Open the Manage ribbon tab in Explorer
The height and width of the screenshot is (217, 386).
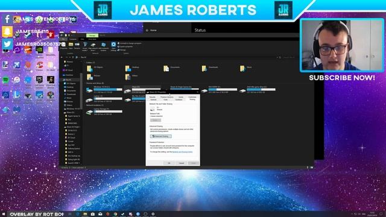(92, 36)
